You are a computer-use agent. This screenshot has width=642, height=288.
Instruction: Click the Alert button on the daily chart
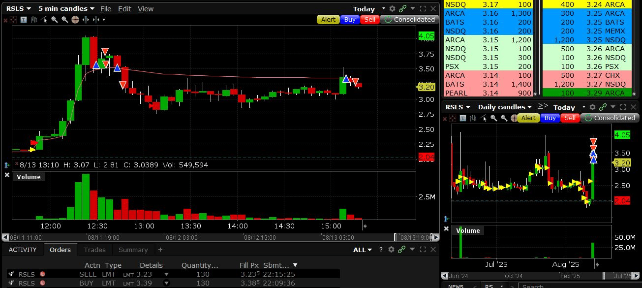click(x=528, y=118)
